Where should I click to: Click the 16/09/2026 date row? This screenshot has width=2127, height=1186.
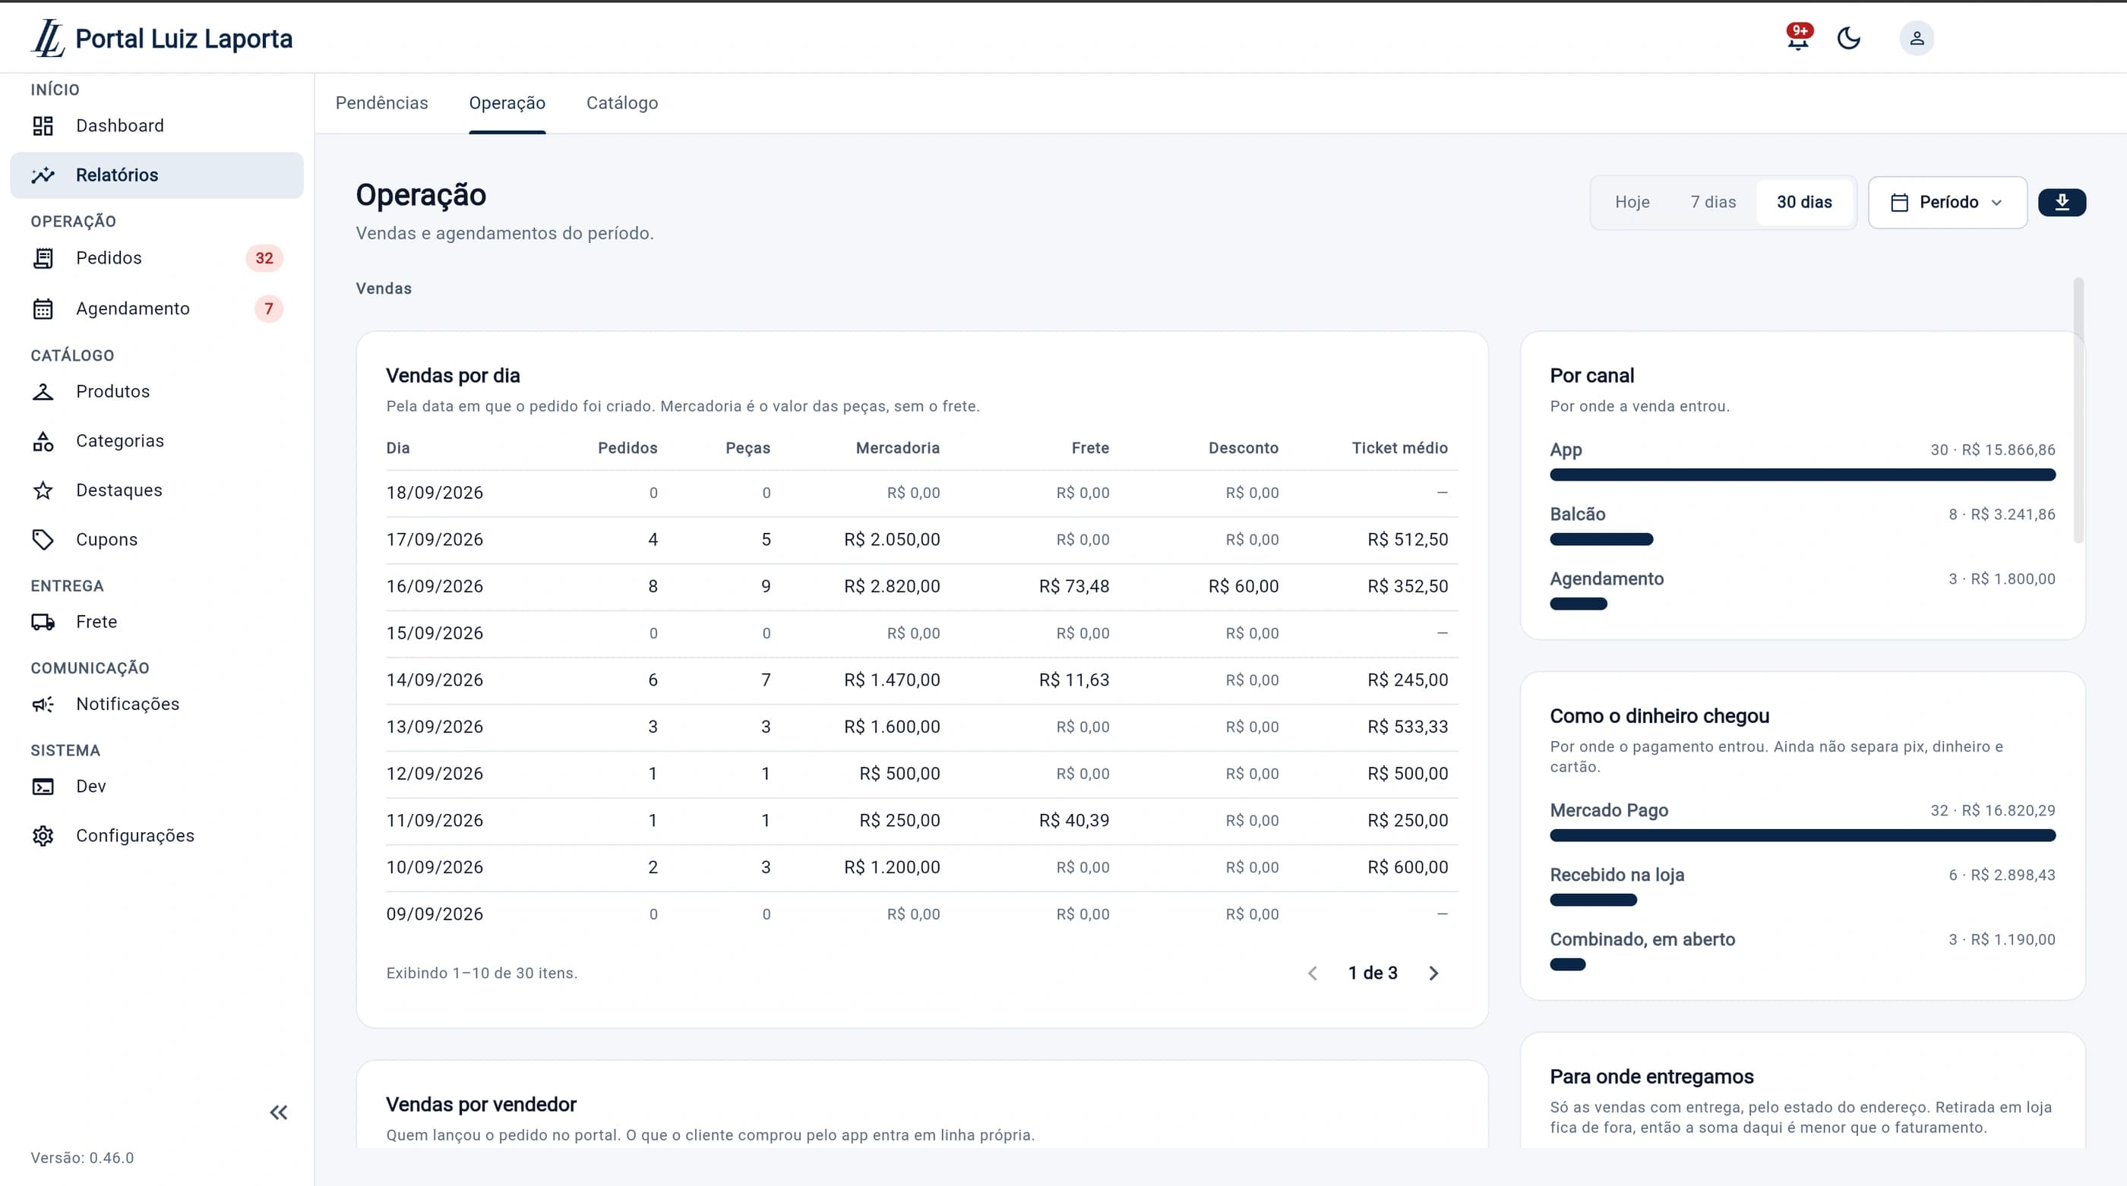click(x=921, y=587)
